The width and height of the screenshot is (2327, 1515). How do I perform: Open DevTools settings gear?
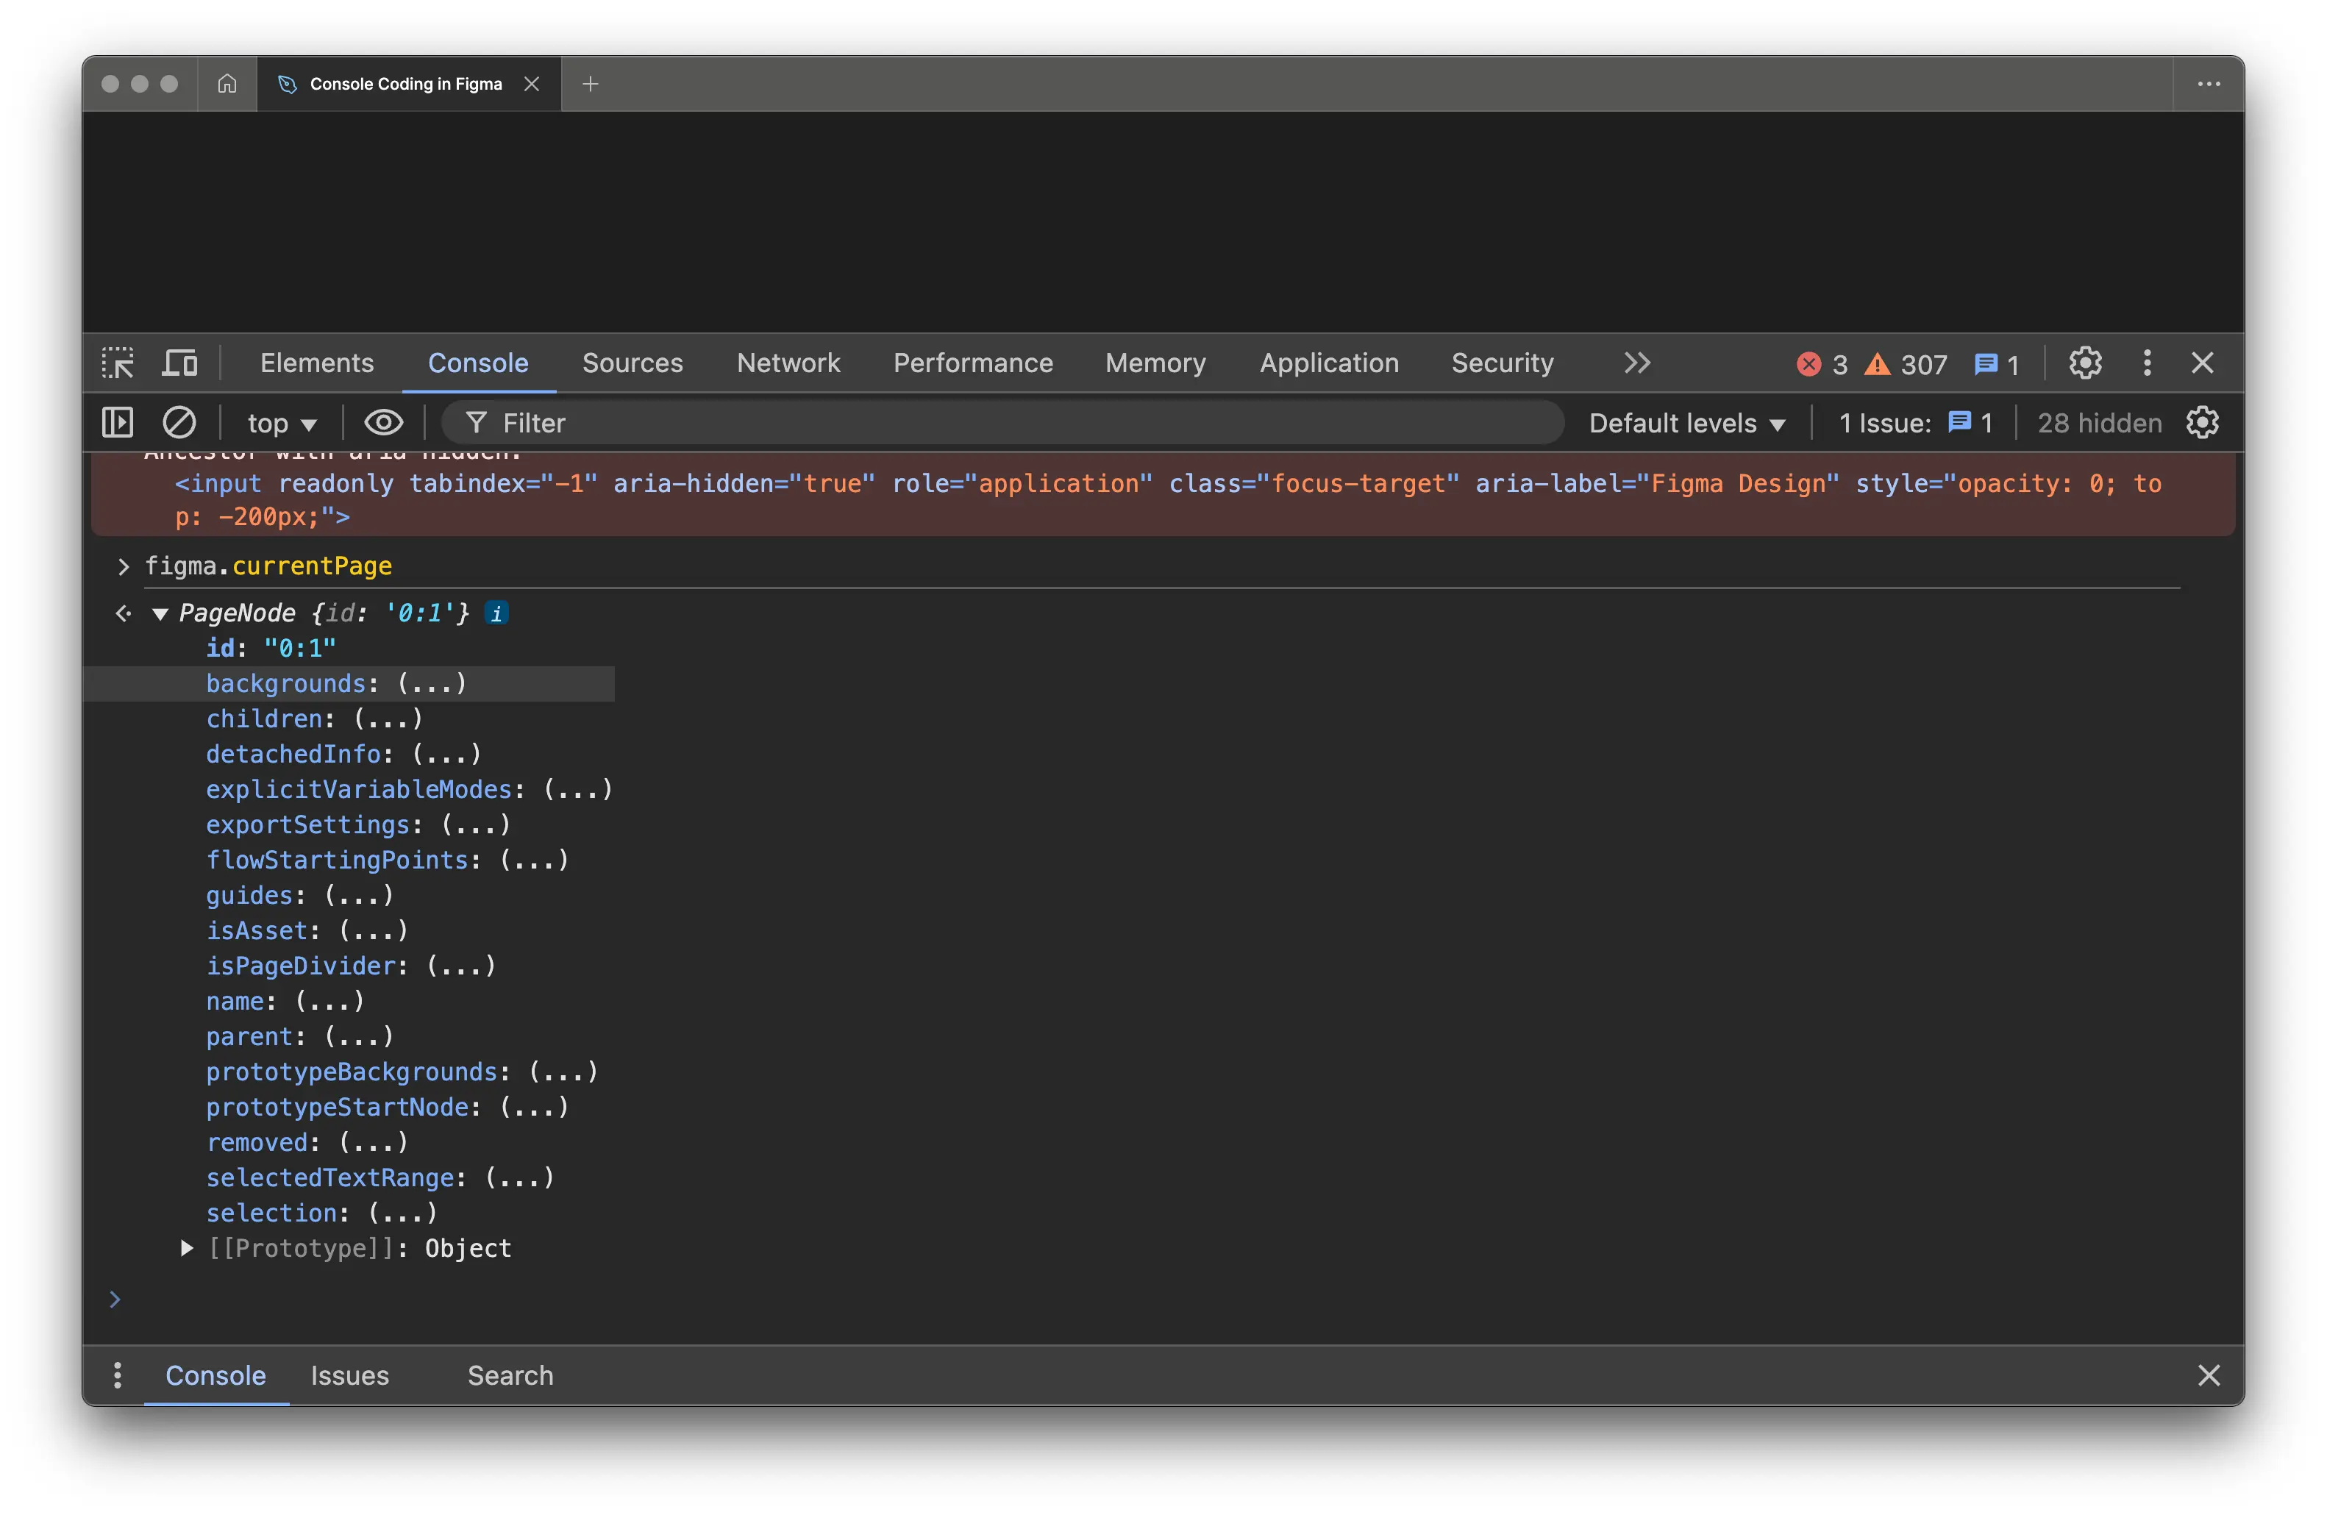[2086, 363]
